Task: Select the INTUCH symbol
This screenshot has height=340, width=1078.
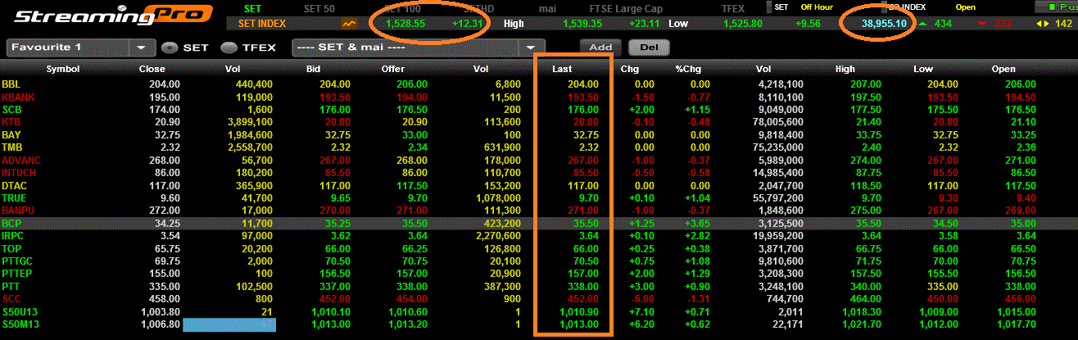Action: [x=19, y=172]
